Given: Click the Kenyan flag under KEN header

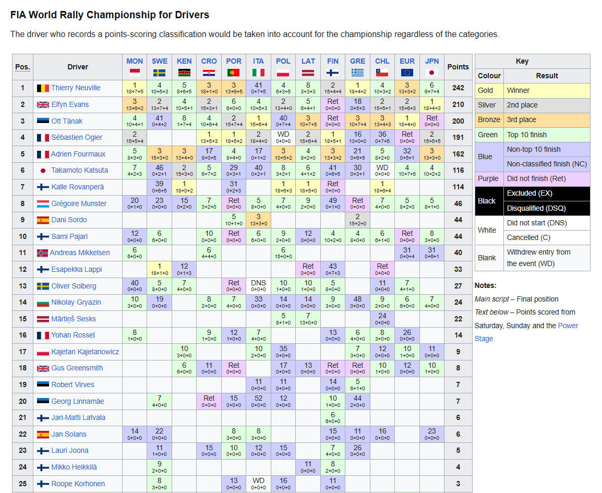Looking at the screenshot, I should point(184,73).
